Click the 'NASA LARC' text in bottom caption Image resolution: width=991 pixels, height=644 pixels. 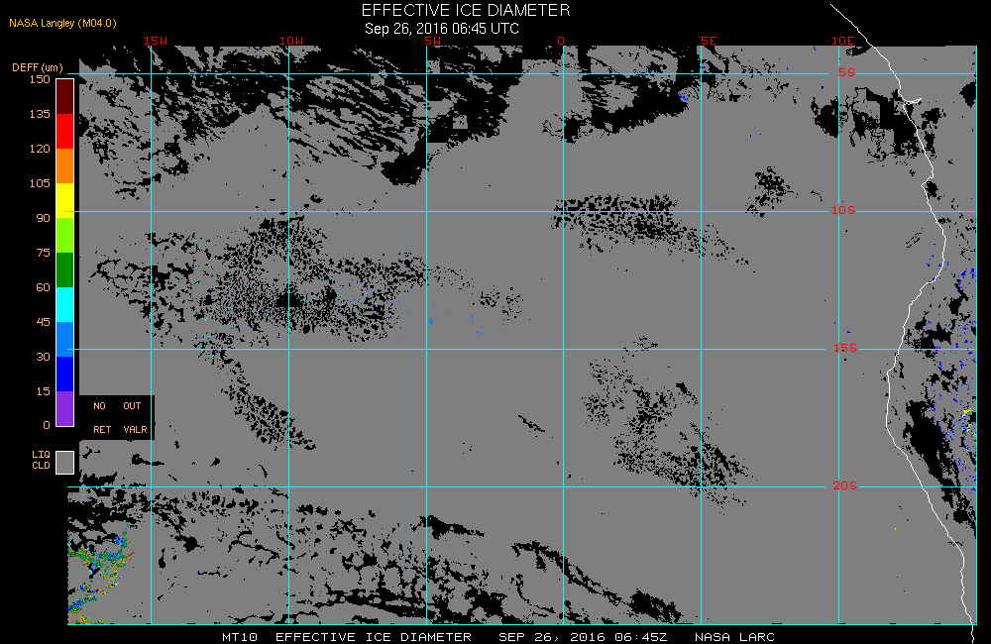pyautogui.click(x=734, y=637)
